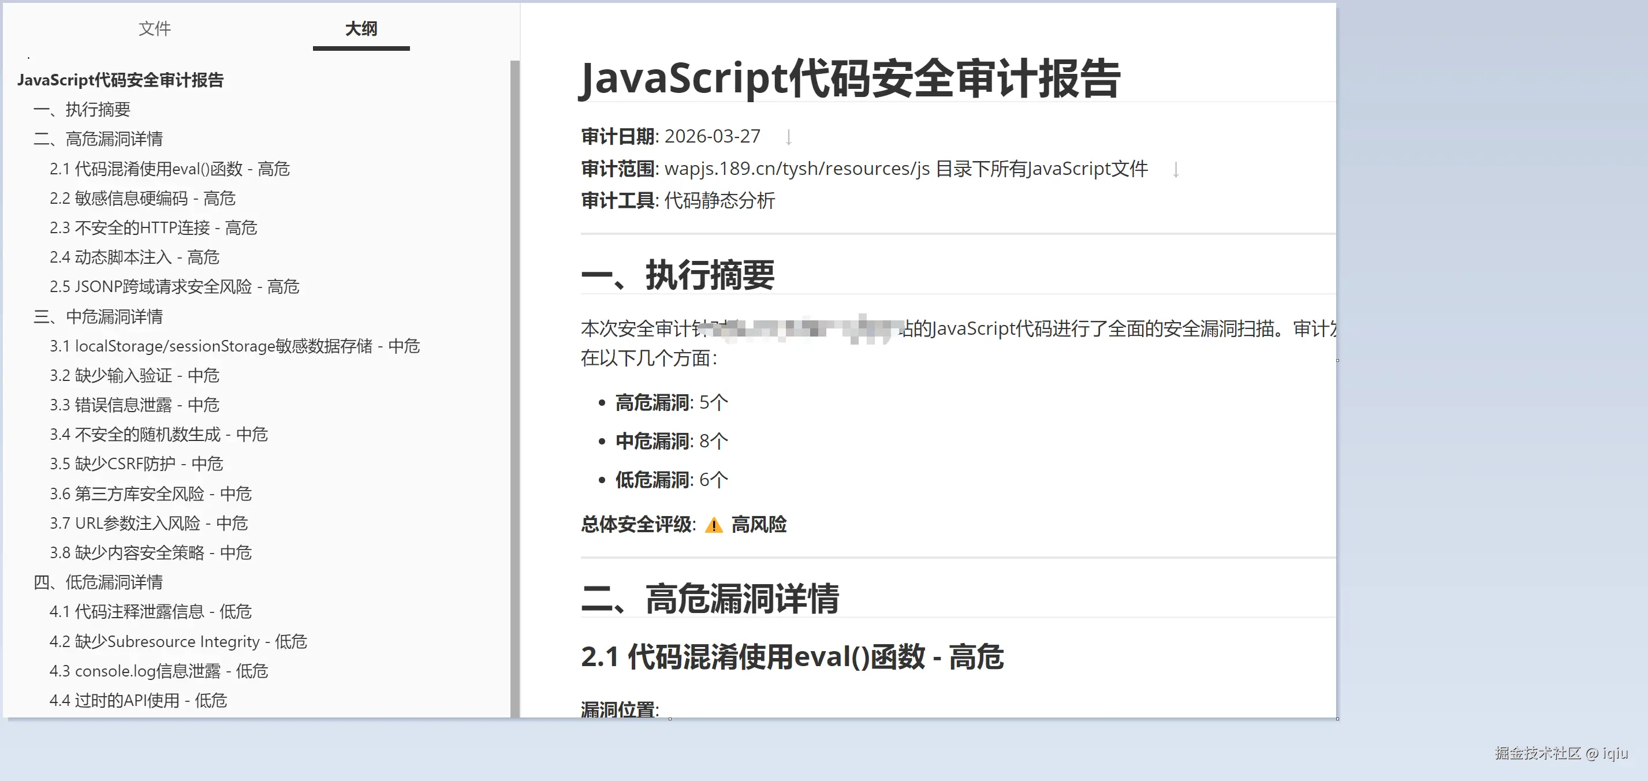
Task: Open 4.2 缺少Subresource Integrity entry
Action: click(178, 641)
